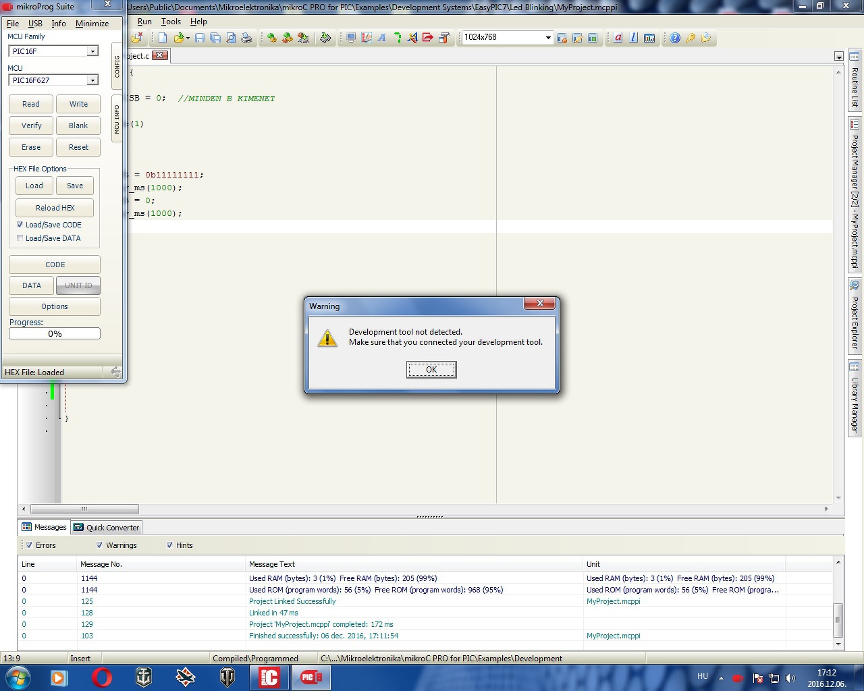Click the Build and Program toolbar icon
The width and height of the screenshot is (864, 691).
[x=303, y=38]
